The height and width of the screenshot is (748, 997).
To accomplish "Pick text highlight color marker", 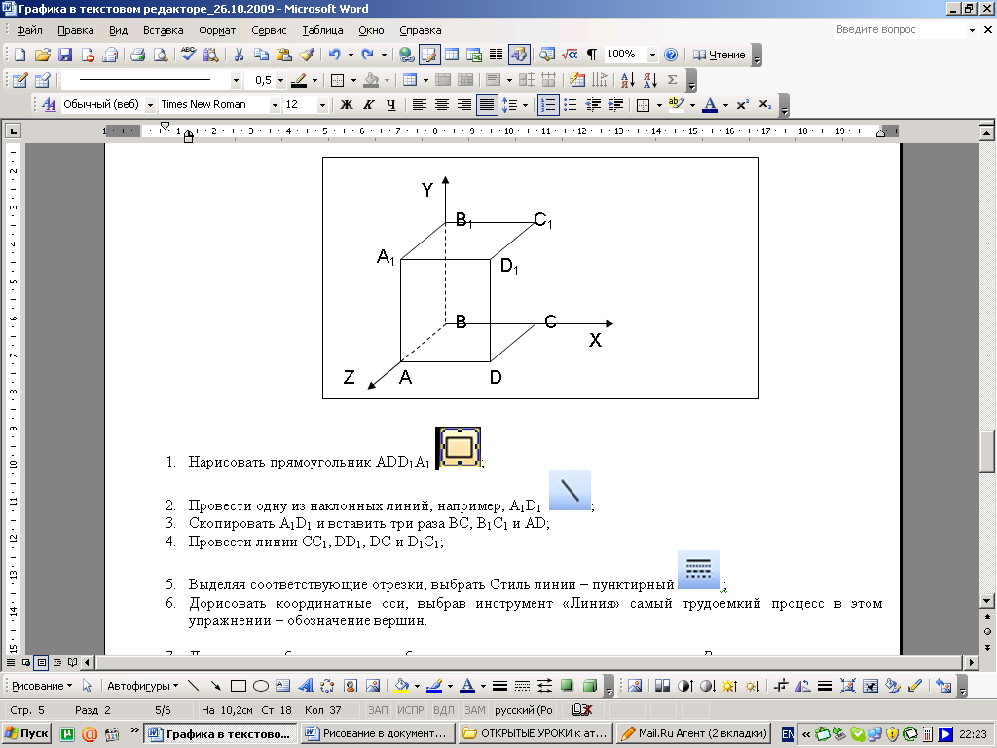I will (x=676, y=105).
